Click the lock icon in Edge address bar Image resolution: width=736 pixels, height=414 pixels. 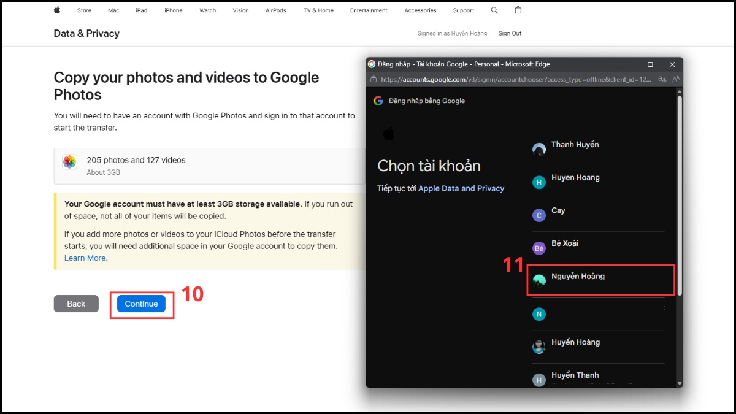point(373,79)
